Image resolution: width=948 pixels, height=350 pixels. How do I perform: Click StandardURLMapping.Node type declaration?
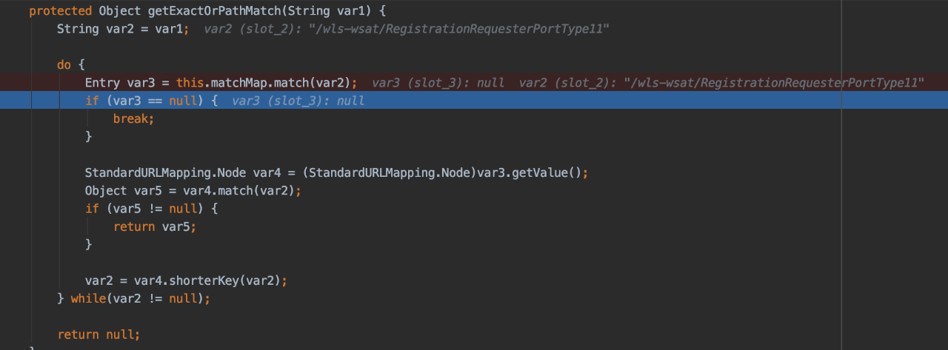(x=166, y=173)
